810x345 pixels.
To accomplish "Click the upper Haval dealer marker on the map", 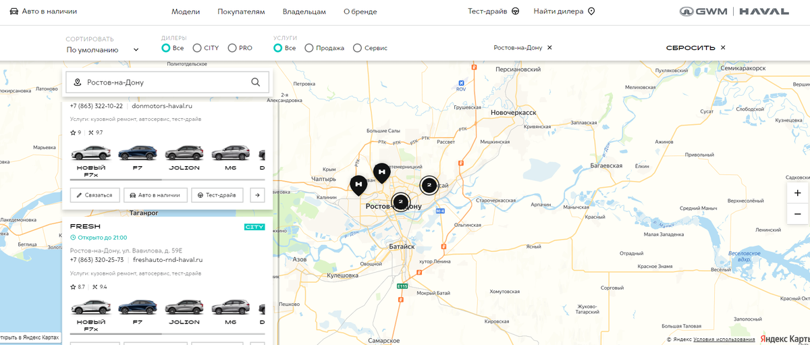I will pyautogui.click(x=382, y=173).
